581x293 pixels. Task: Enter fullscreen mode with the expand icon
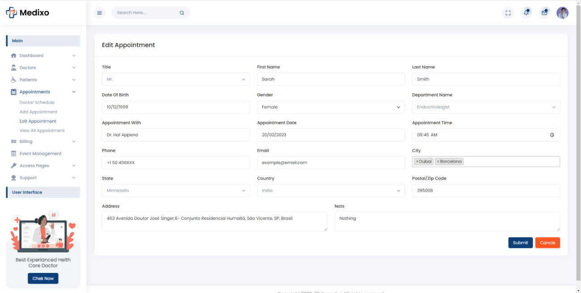pyautogui.click(x=508, y=13)
